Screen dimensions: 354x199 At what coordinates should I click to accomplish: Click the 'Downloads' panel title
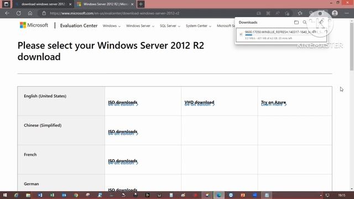(248, 22)
